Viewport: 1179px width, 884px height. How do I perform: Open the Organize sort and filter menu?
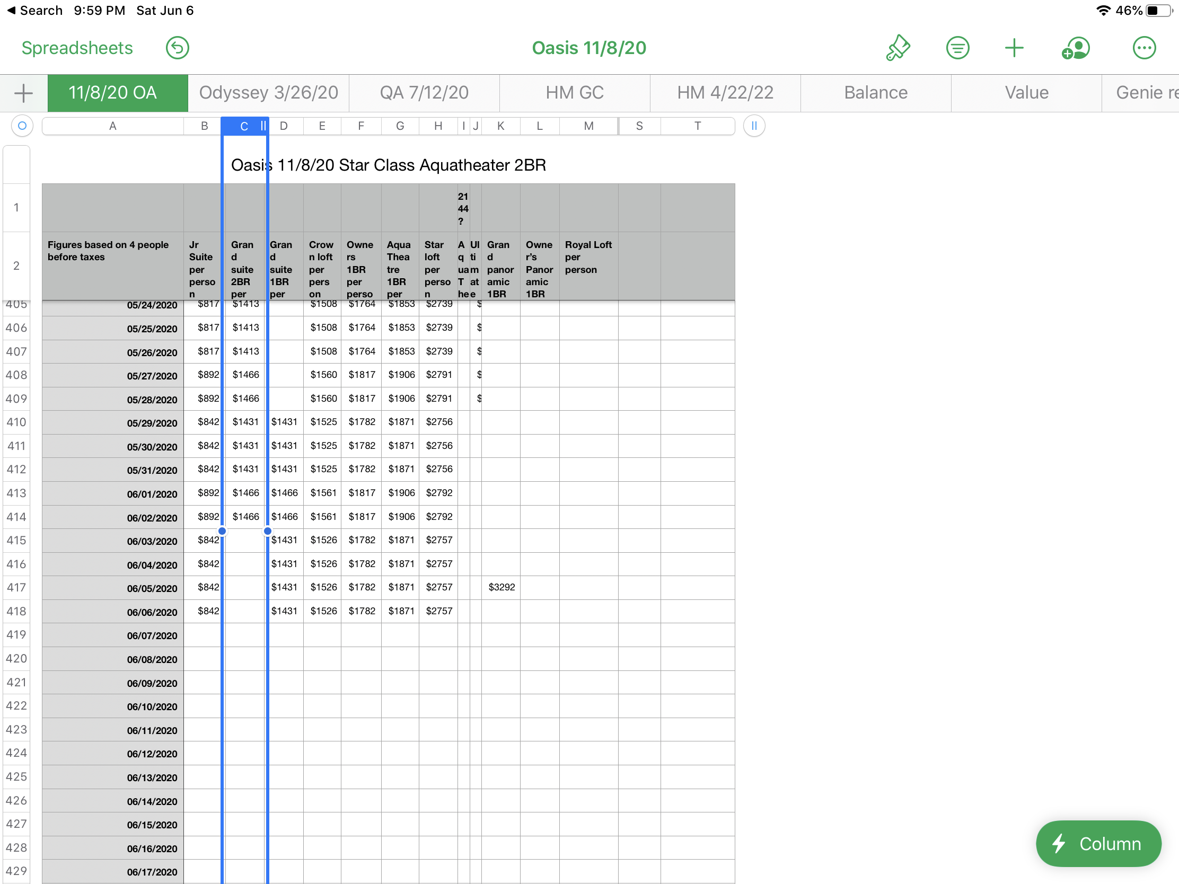(957, 48)
